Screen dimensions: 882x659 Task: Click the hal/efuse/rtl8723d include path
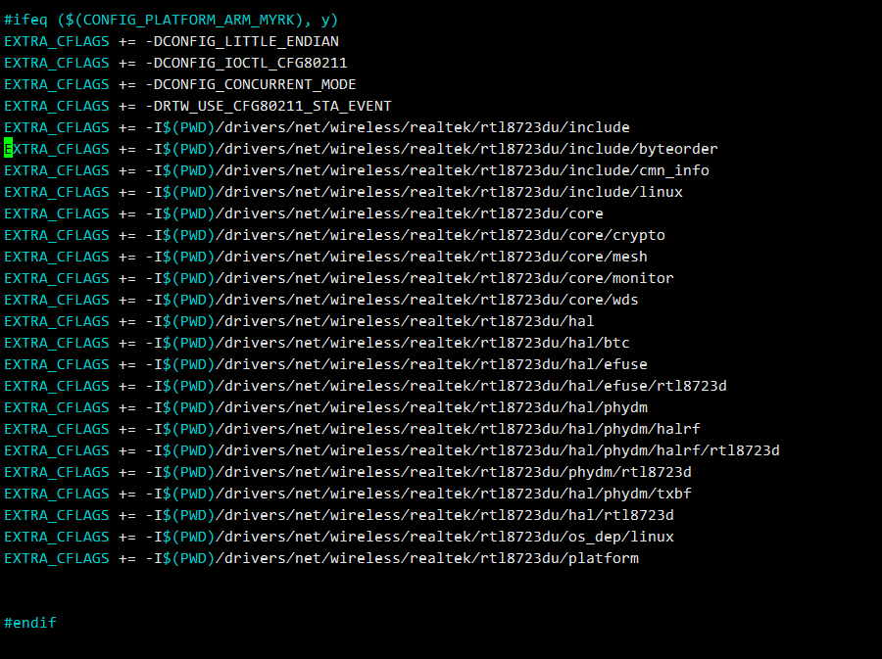[x=436, y=386]
